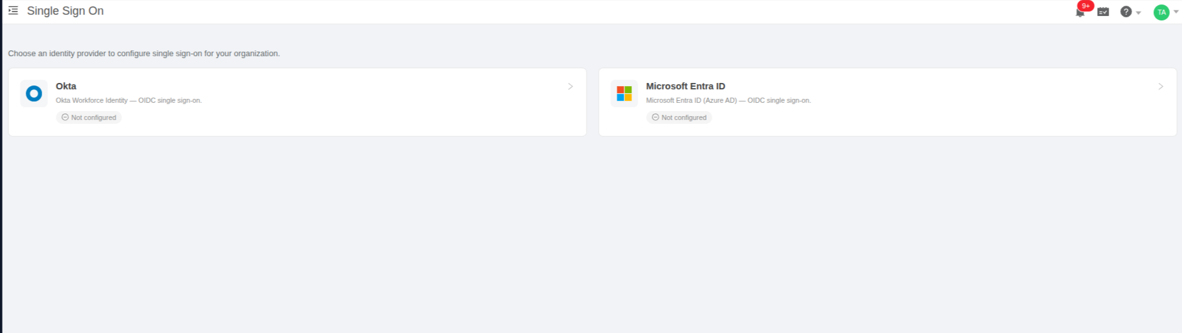Open the calendar tasks icon

point(1103,11)
